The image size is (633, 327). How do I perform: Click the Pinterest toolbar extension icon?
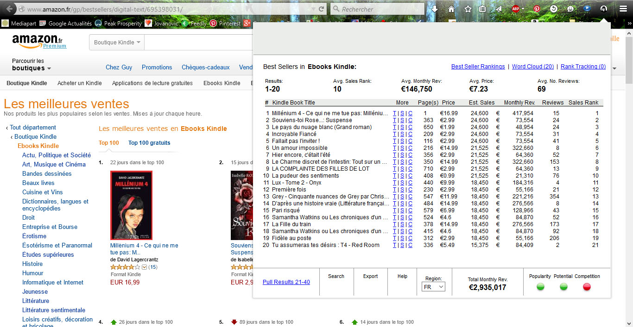[537, 9]
